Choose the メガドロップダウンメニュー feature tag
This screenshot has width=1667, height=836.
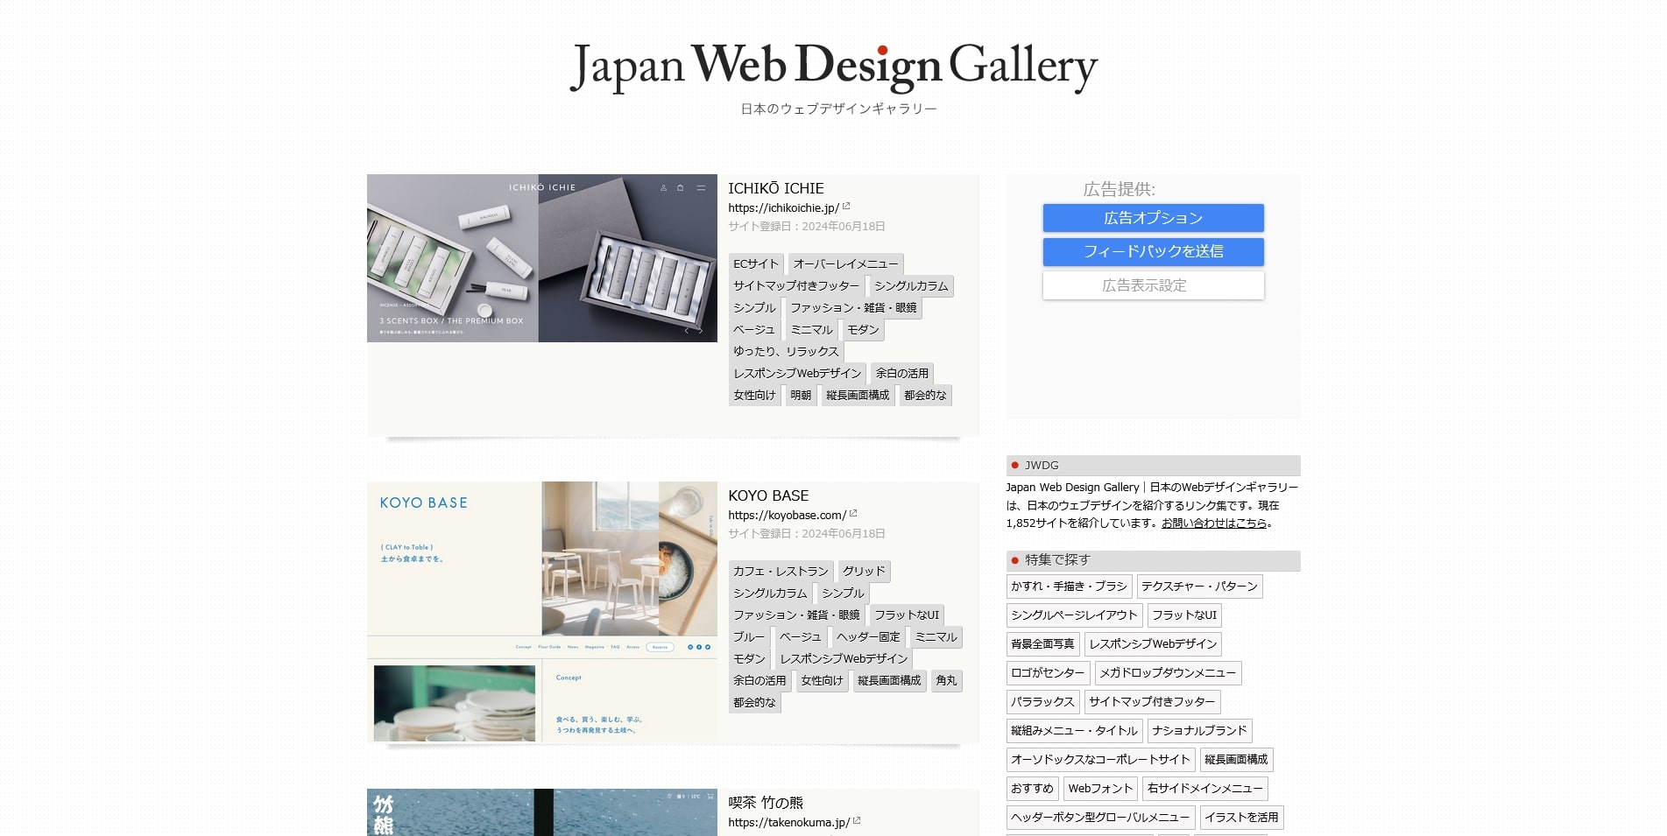pos(1168,673)
